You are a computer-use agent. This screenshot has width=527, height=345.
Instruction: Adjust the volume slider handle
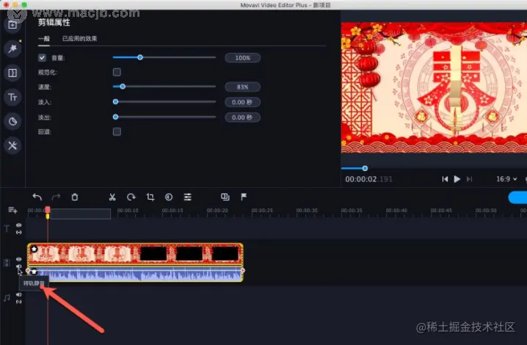[x=140, y=57]
